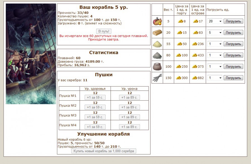251x164 pixels.
Task: Click the red daily voyages limit message
Action: point(104,38)
